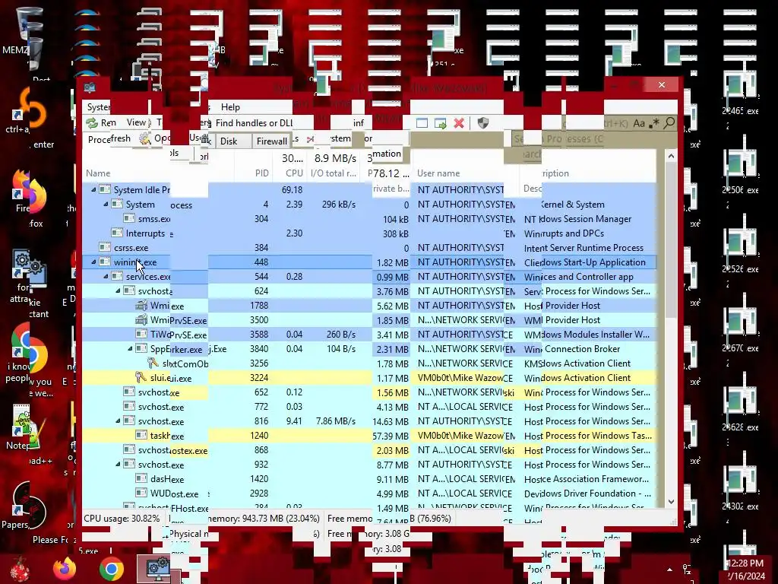Collapse the SppExtComObj node, PID 3840
This screenshot has width=778, height=584.
pyautogui.click(x=130, y=348)
